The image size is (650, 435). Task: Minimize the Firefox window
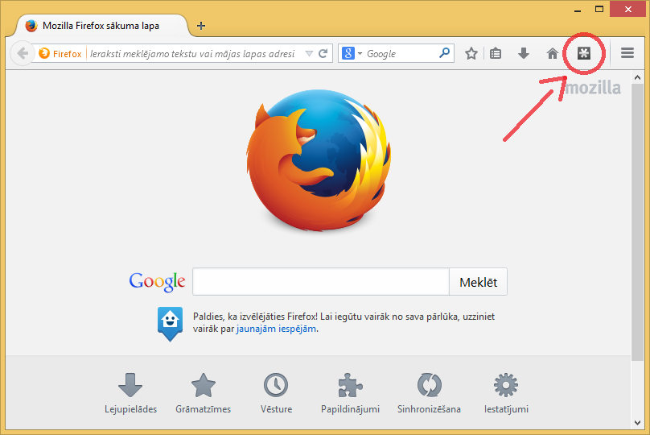click(578, 10)
